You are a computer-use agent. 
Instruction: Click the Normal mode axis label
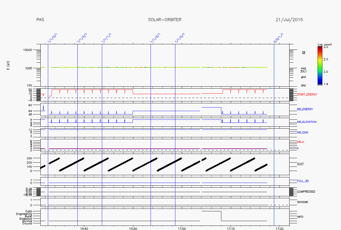[x=28, y=221]
